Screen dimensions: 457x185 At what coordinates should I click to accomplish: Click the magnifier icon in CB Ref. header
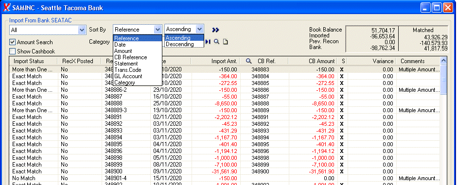[x=248, y=61]
